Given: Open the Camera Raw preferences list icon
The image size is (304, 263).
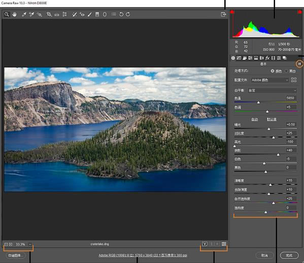Looking at the screenshot, I should pyautogui.click(x=114, y=14).
